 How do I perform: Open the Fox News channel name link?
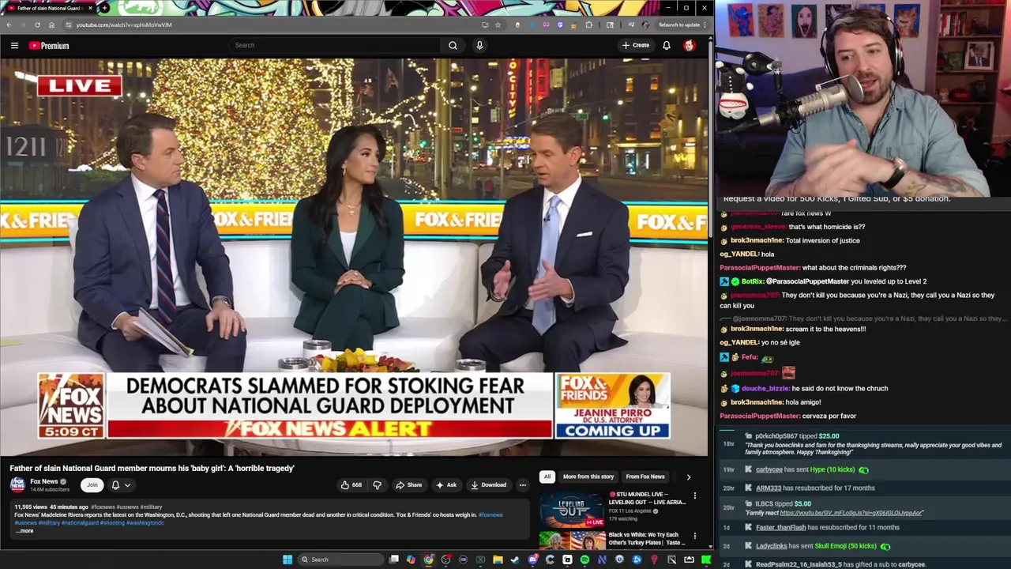click(44, 481)
